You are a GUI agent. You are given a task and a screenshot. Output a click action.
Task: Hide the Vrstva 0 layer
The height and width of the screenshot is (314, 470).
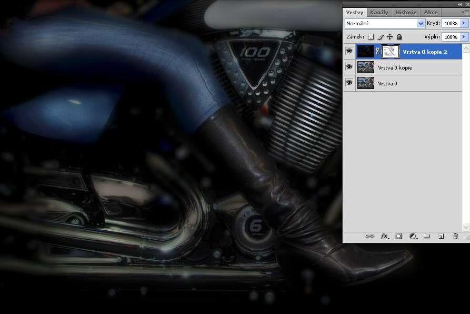349,83
